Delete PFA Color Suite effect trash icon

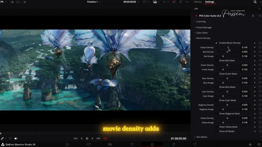[x=253, y=16]
